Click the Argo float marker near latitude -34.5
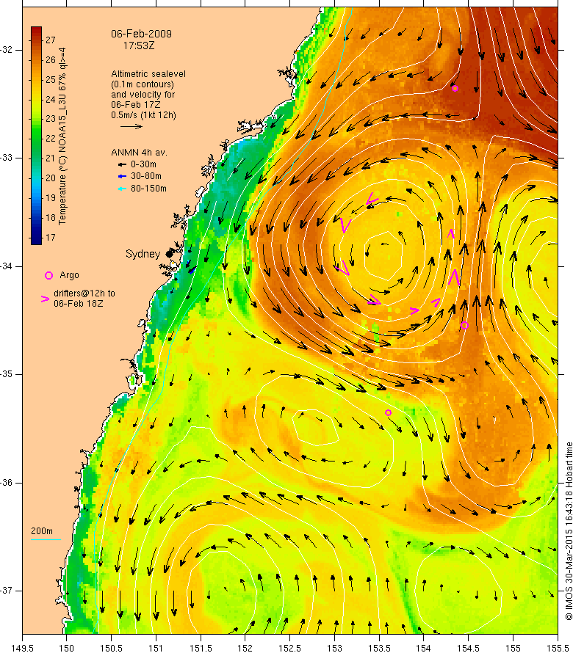Viewport: 573px width, 653px height. click(x=464, y=326)
